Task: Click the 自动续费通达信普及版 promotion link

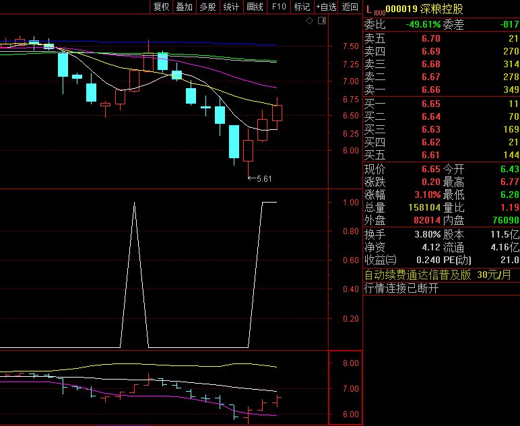Action: [418, 275]
